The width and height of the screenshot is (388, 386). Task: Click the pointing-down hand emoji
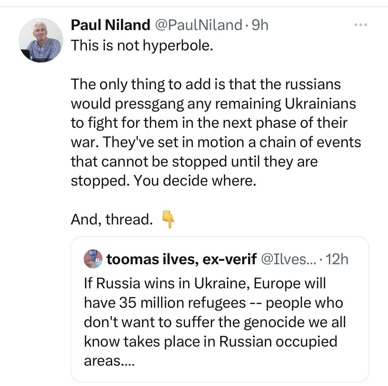pyautogui.click(x=168, y=219)
